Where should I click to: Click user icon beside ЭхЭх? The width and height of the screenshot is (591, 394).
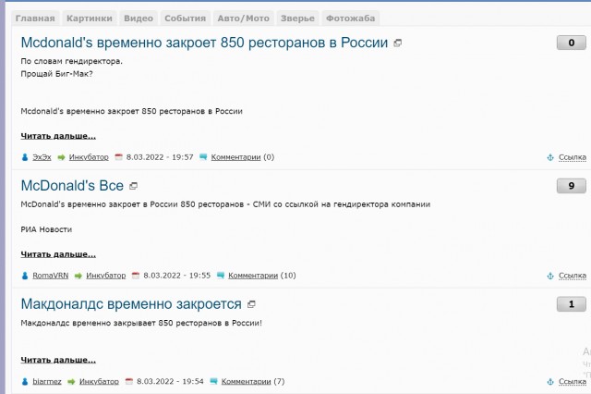[25, 157]
